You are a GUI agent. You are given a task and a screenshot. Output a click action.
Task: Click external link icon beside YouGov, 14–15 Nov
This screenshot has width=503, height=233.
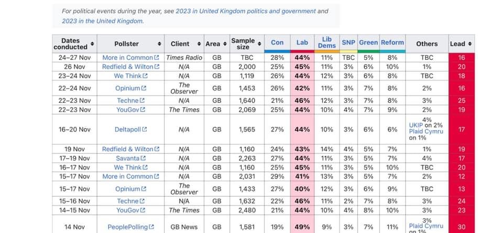pyautogui.click(x=143, y=210)
